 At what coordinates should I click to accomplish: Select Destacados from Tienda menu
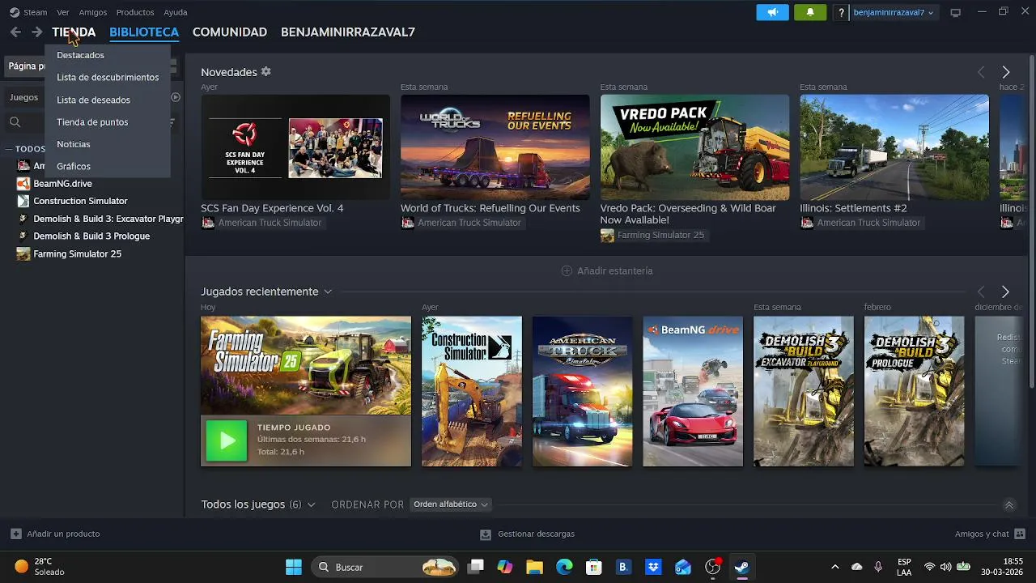pos(80,55)
